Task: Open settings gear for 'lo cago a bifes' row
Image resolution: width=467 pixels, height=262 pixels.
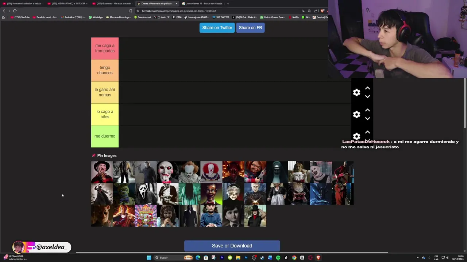Action: click(356, 115)
